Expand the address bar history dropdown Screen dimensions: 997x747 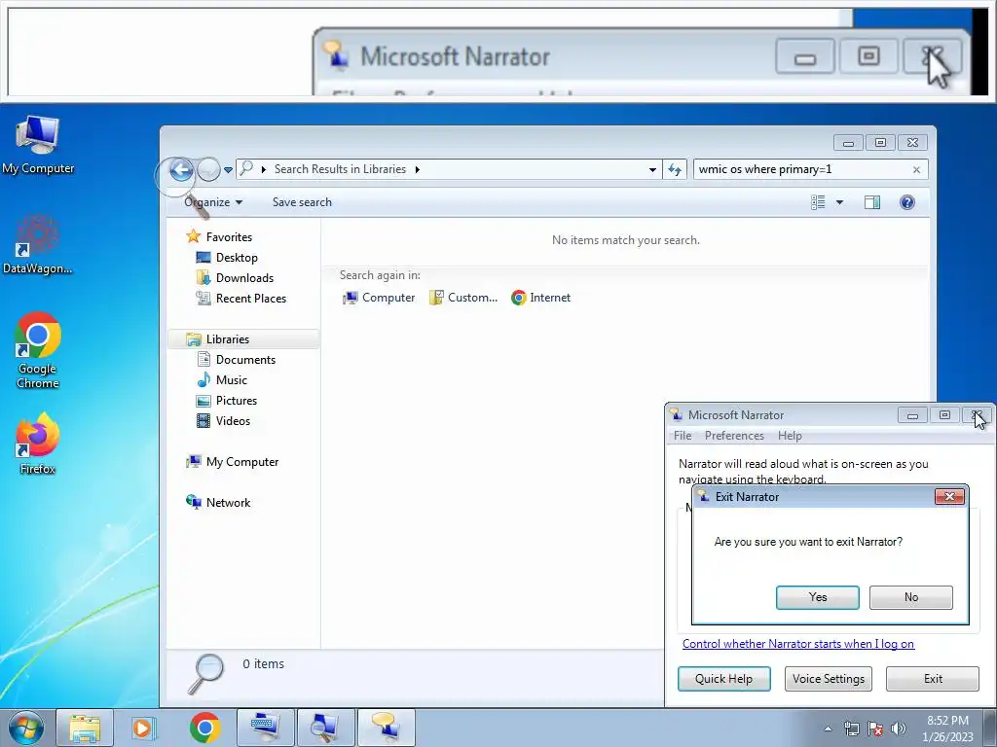(652, 169)
